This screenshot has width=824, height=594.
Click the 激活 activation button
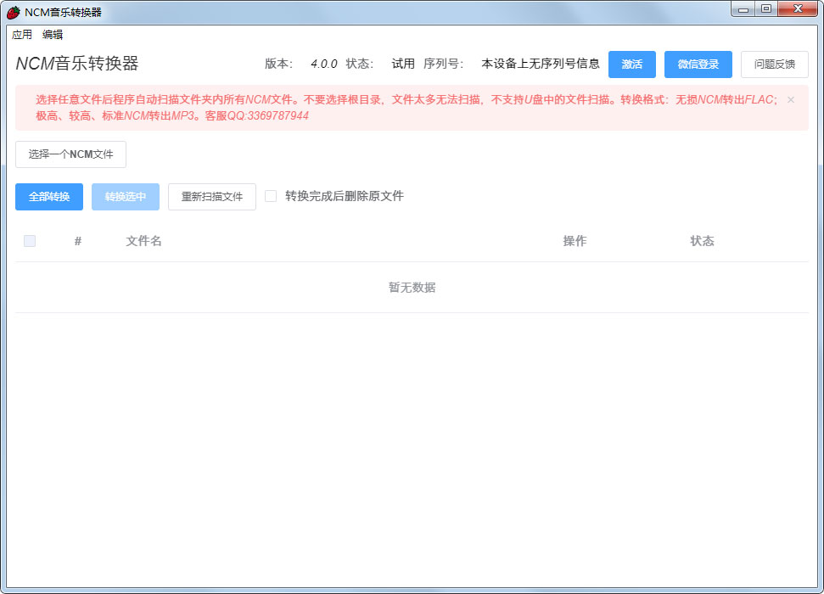coord(631,64)
